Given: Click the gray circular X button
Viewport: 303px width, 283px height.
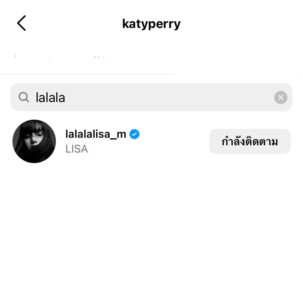Looking at the screenshot, I should pyautogui.click(x=280, y=97).
